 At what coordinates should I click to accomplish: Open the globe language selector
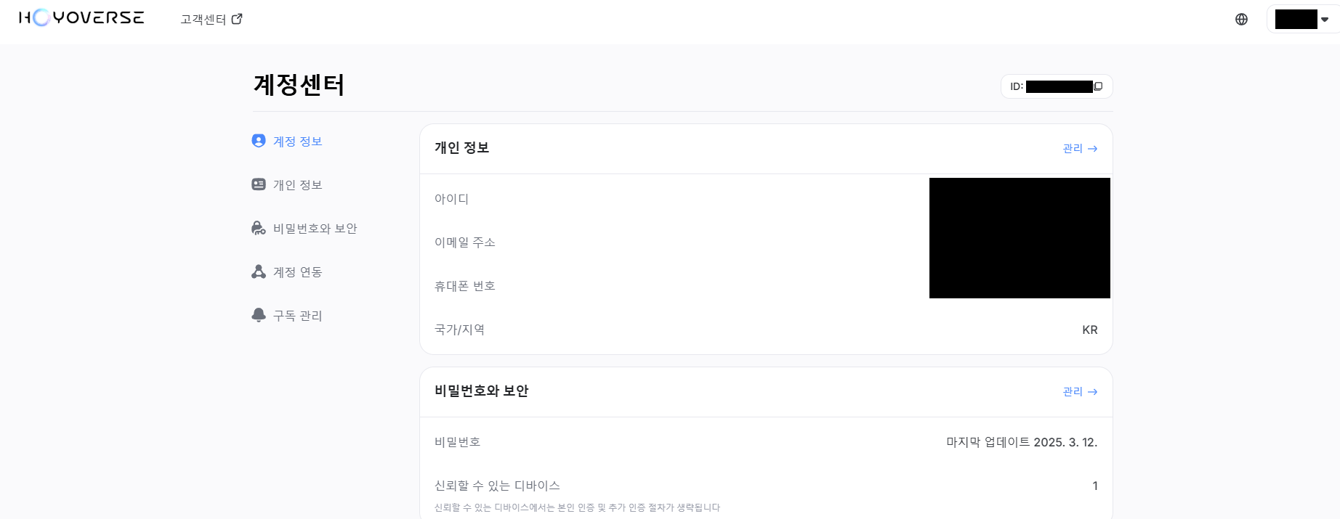[1241, 20]
